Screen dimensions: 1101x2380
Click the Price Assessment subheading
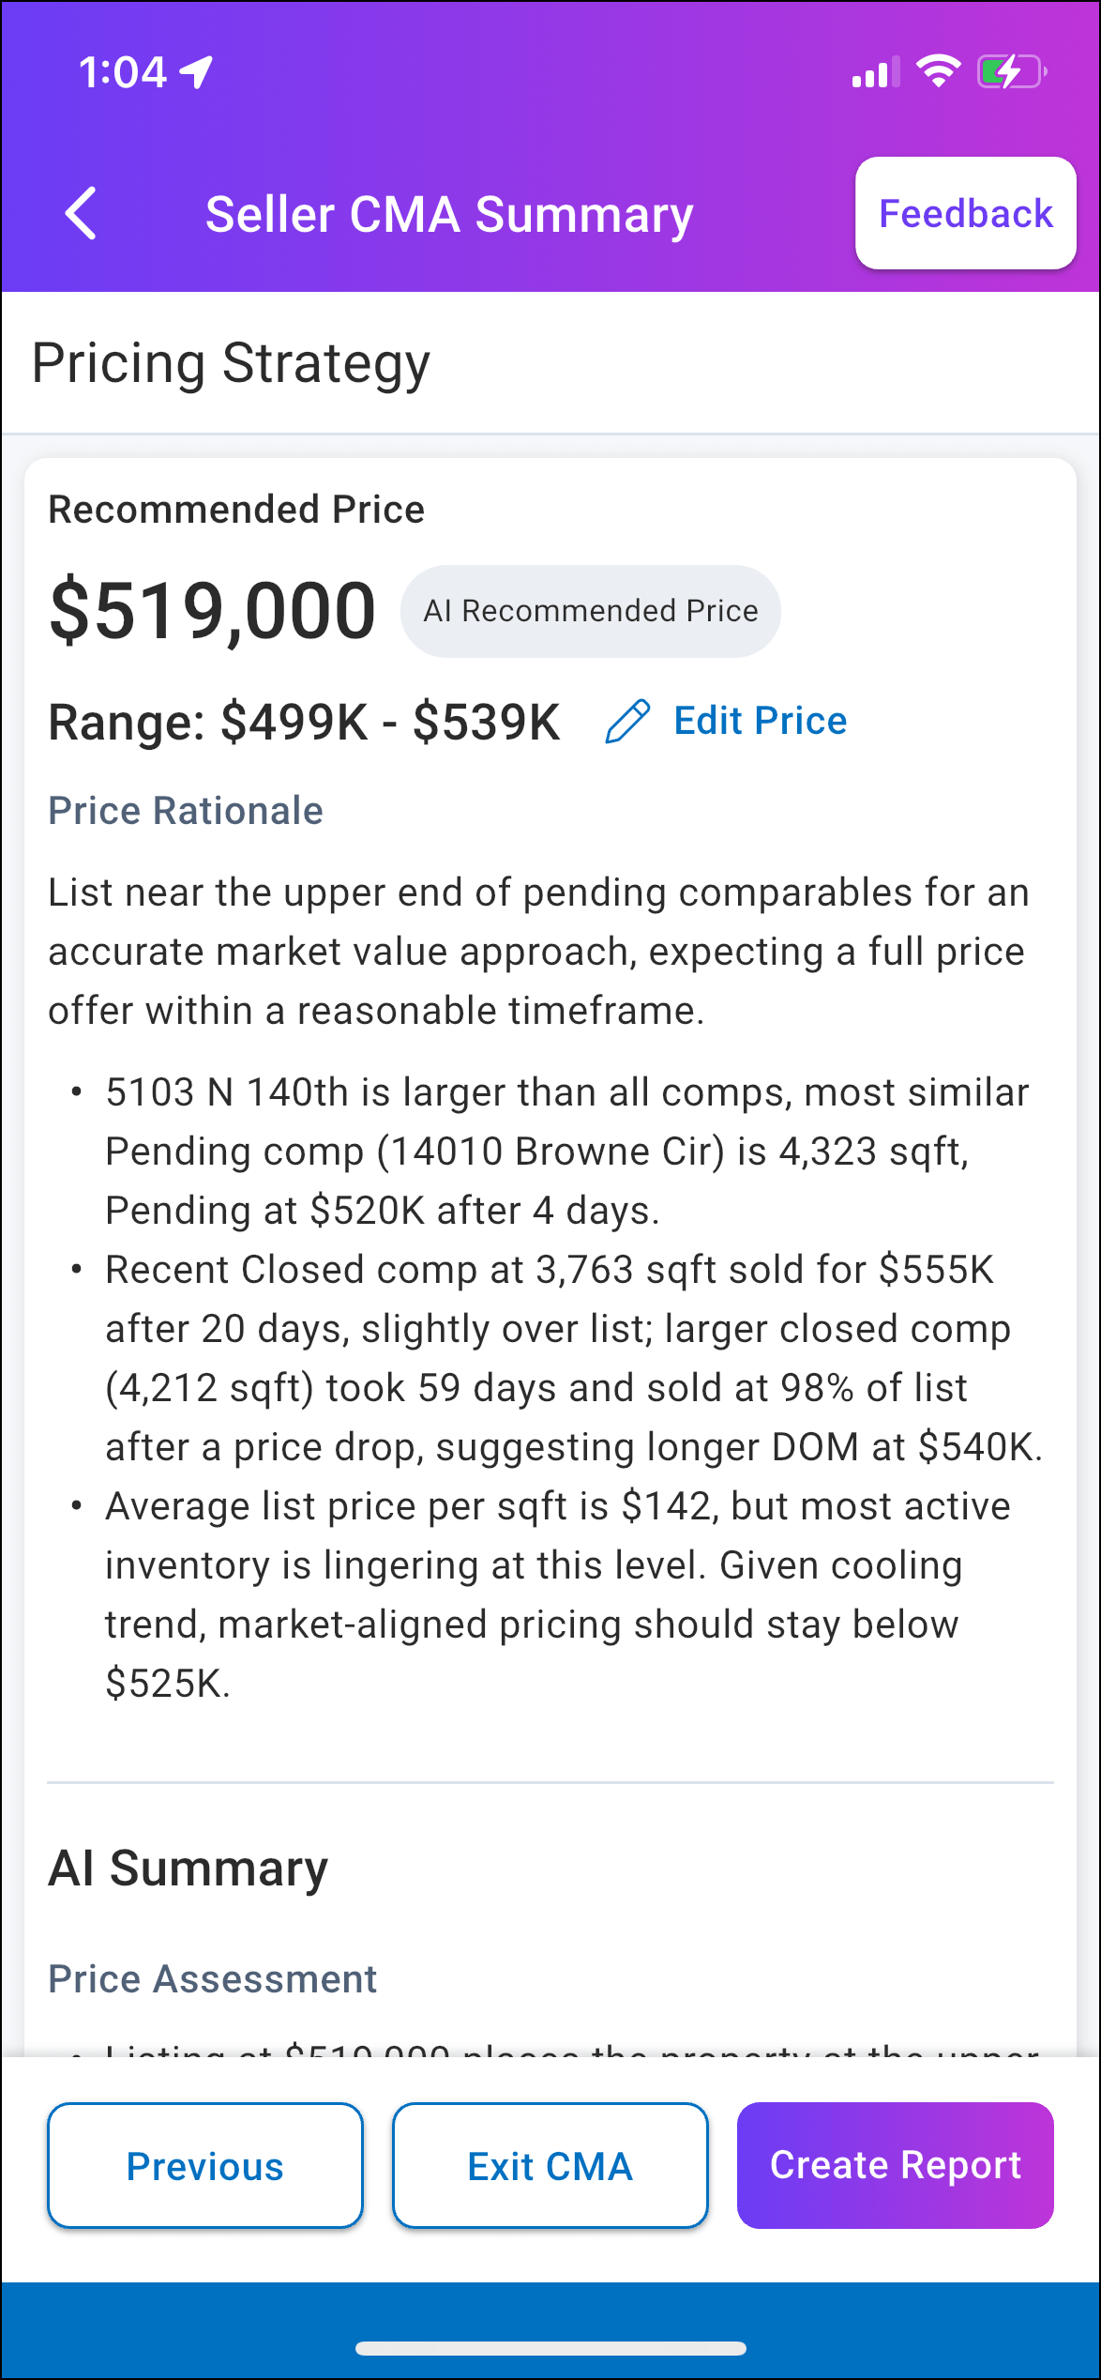(213, 1978)
